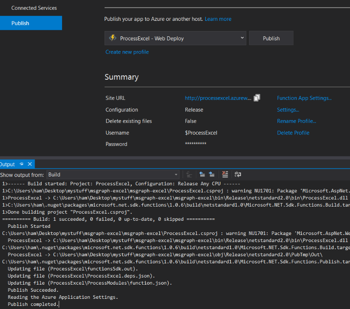The height and width of the screenshot is (309, 350).
Task: Click the Find Message in Code icon
Action: point(189,175)
